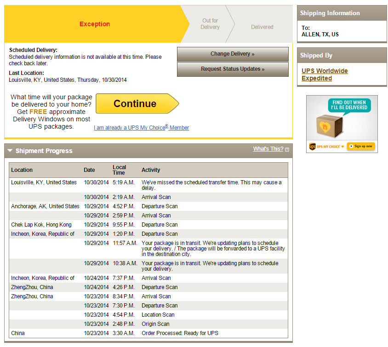Click the Departure Scan at 4:26 P.M.

coord(160,287)
